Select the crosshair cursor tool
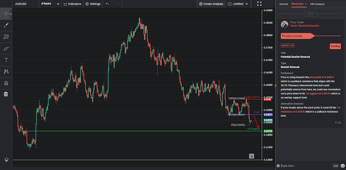The image size is (346, 170). (6, 13)
